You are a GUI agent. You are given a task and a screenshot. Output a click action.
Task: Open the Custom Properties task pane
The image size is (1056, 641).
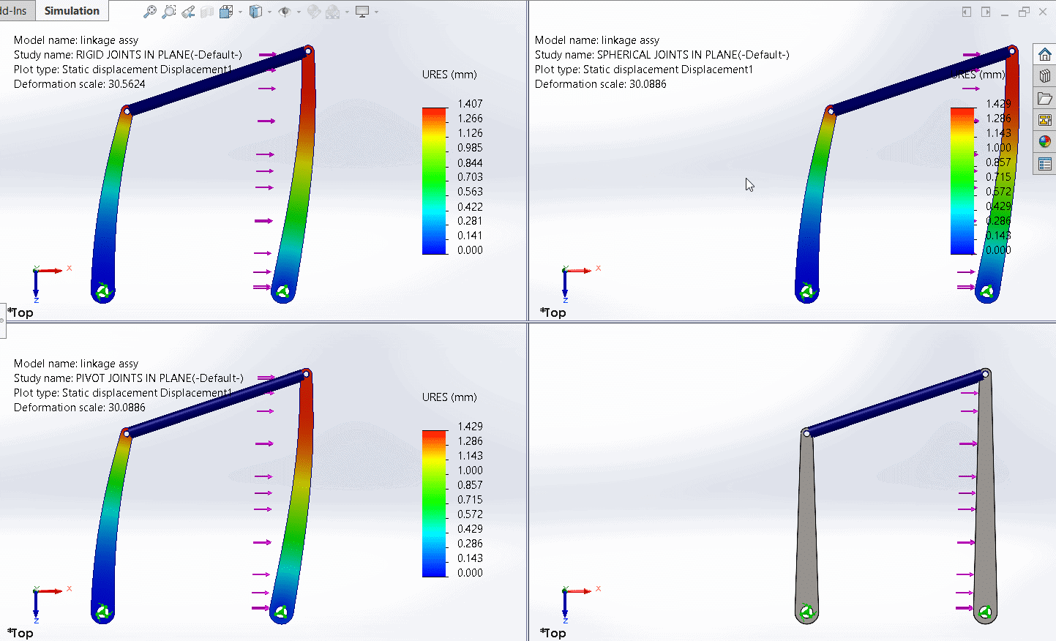[1045, 164]
